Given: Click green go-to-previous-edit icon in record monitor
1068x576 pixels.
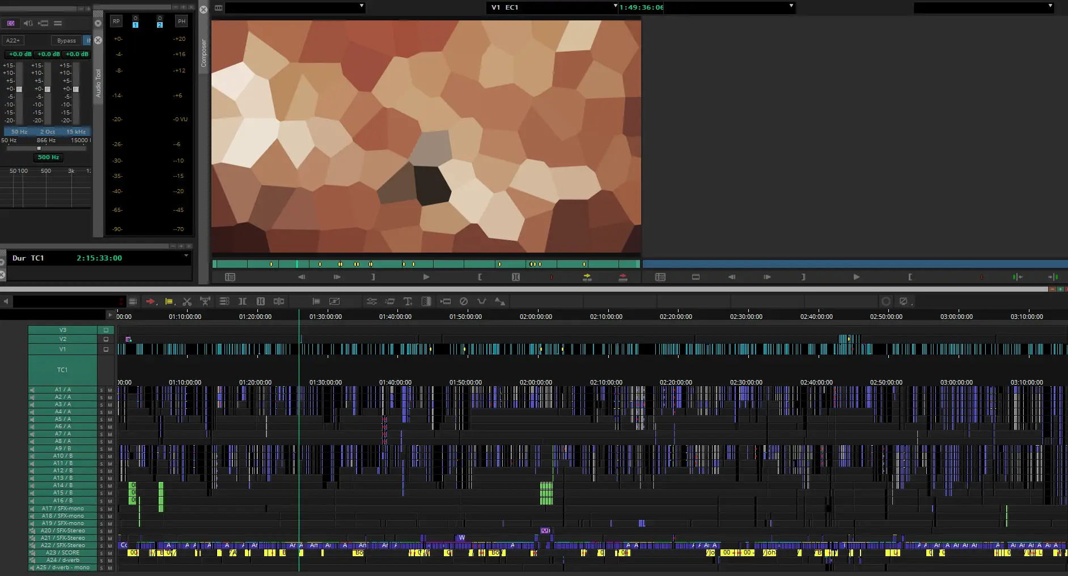Looking at the screenshot, I should [x=1018, y=277].
